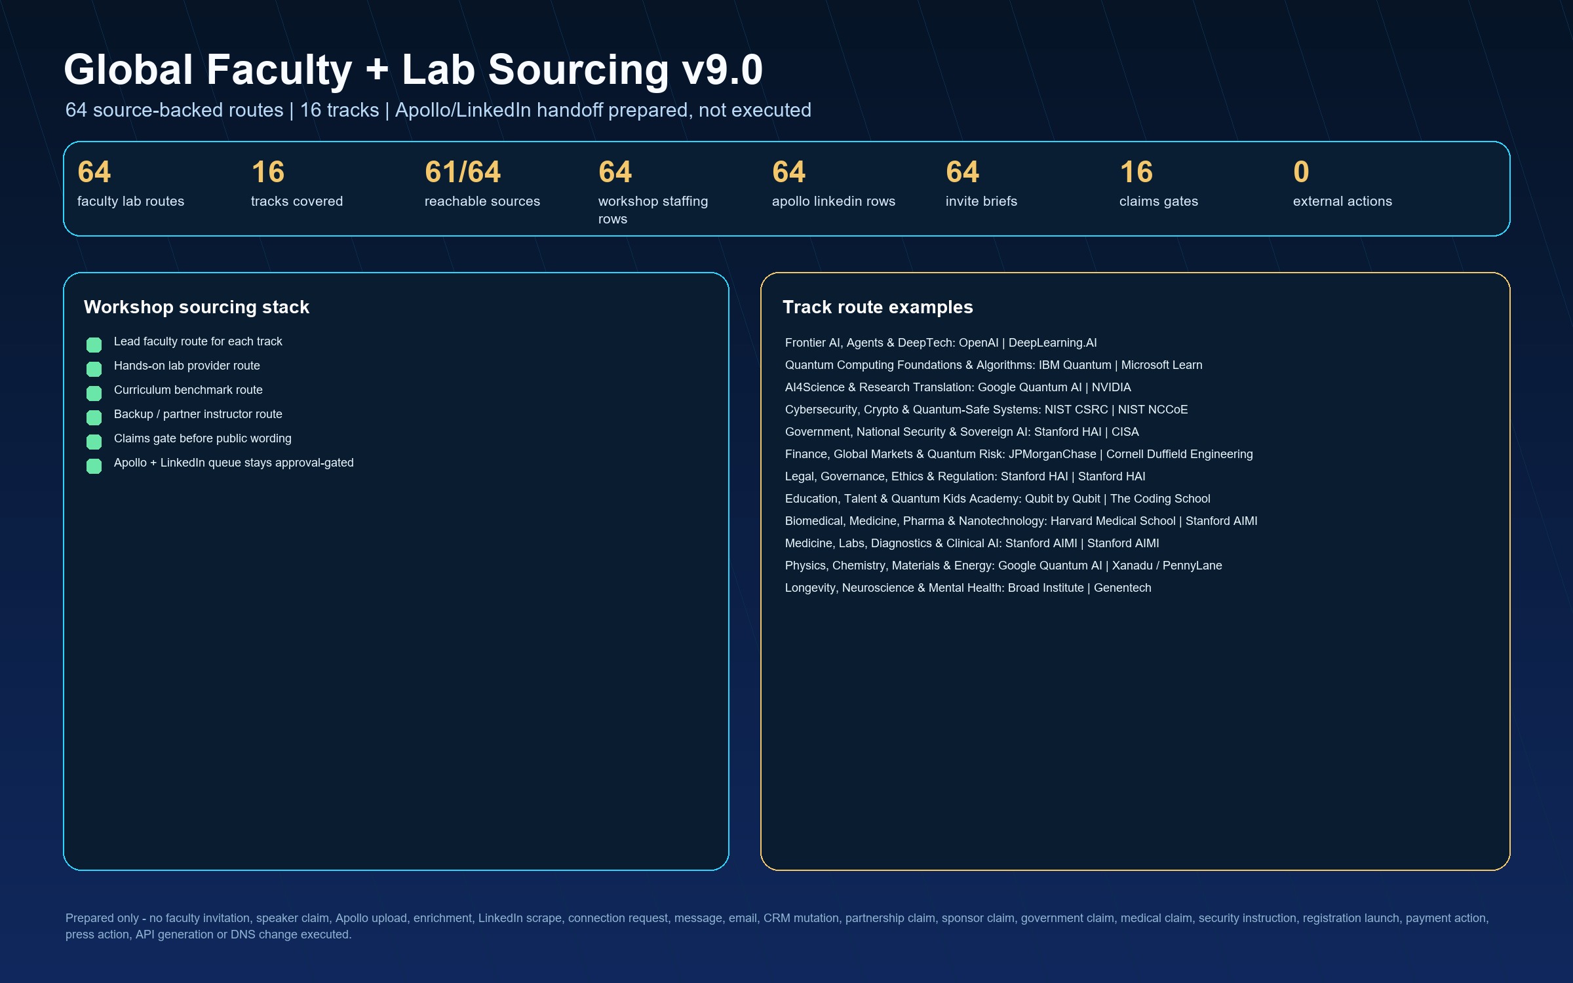Select the text "Claims gate before public wording"

(x=203, y=438)
